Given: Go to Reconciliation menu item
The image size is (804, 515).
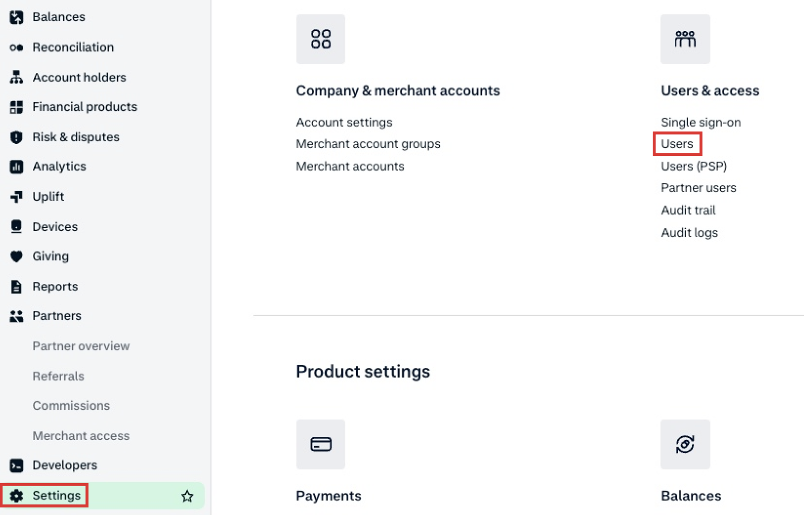Looking at the screenshot, I should point(73,47).
